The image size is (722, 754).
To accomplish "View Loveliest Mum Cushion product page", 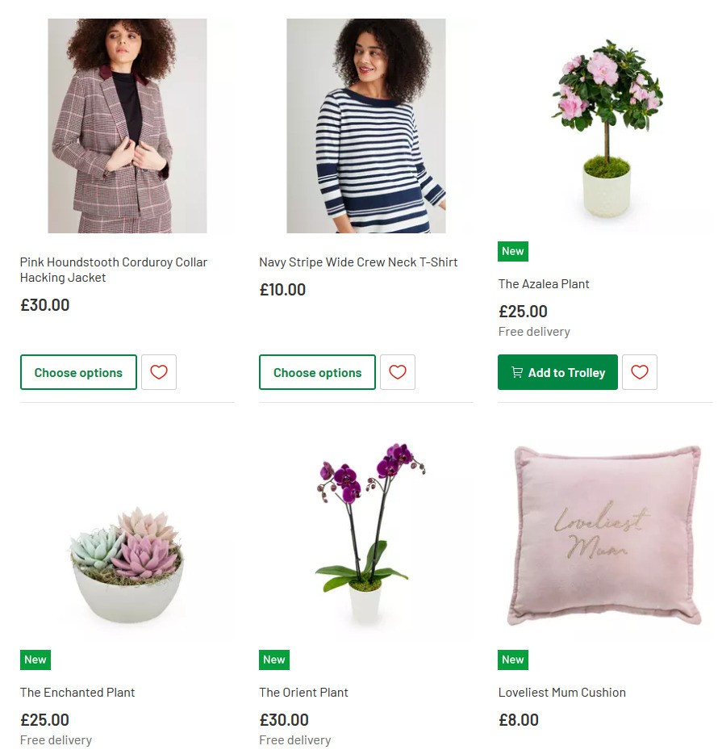I will [x=562, y=692].
